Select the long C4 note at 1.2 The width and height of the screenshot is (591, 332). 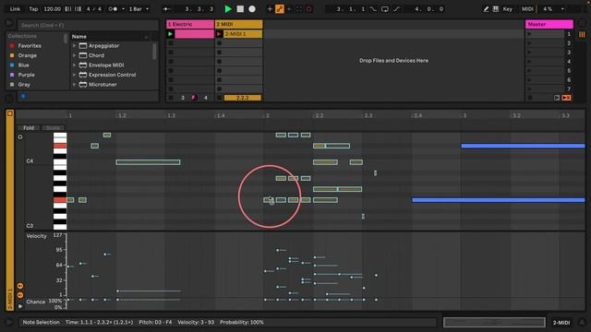point(148,162)
